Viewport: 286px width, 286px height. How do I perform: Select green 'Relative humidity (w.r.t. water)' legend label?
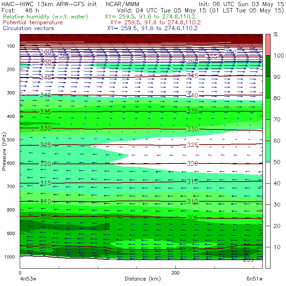click(x=46, y=17)
